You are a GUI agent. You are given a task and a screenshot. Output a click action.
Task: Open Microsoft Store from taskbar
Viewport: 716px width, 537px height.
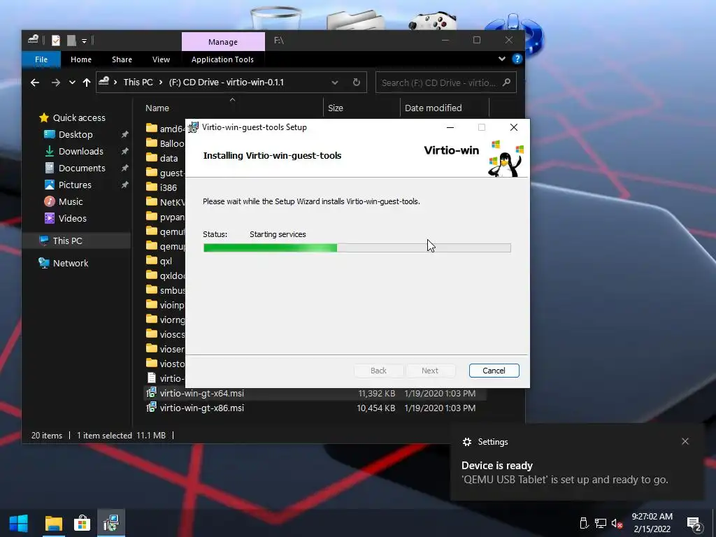pos(83,523)
